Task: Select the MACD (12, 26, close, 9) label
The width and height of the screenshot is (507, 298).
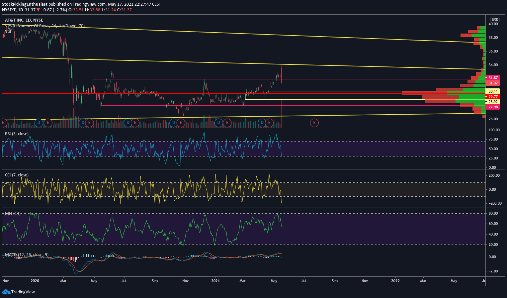Action: pos(27,255)
